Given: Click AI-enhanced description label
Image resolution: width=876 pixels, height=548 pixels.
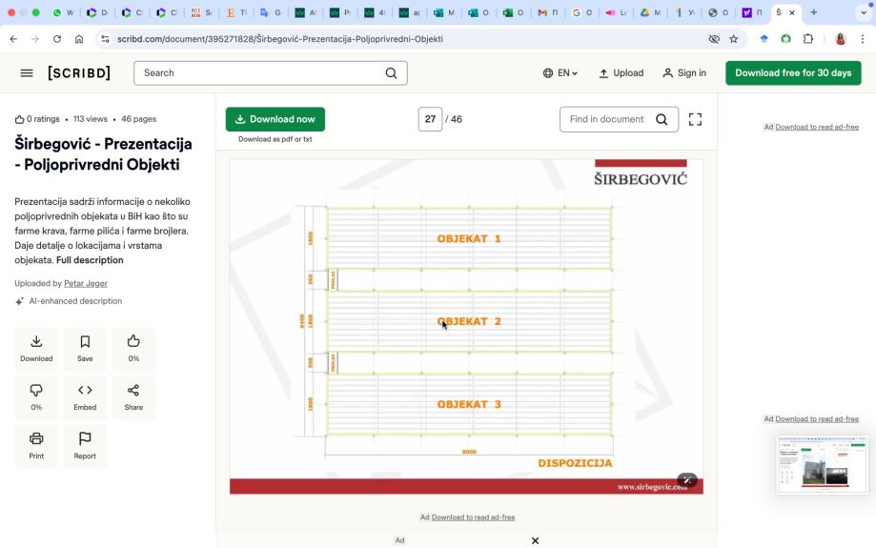Looking at the screenshot, I should pos(75,301).
